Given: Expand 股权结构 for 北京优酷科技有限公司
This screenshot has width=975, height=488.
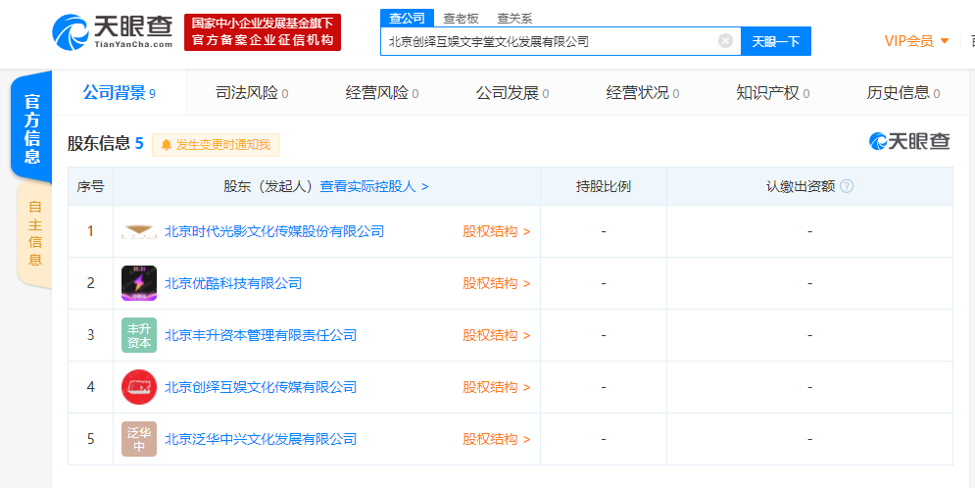Looking at the screenshot, I should 496,283.
